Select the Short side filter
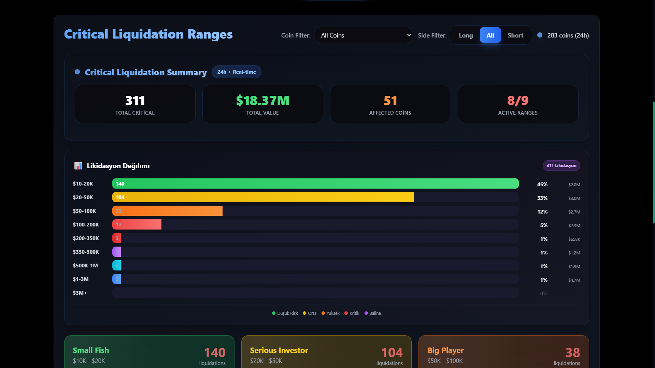 point(515,35)
